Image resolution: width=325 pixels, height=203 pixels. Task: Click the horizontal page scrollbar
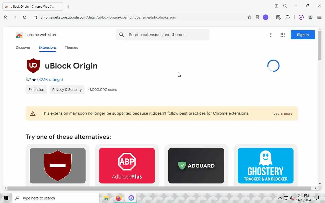pyautogui.click(x=159, y=188)
